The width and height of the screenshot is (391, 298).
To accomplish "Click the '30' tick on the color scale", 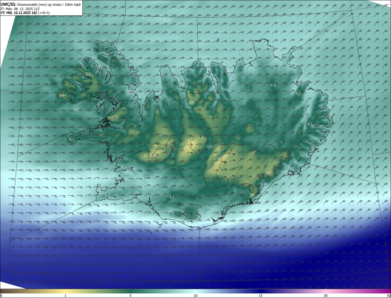I will tap(326, 296).
